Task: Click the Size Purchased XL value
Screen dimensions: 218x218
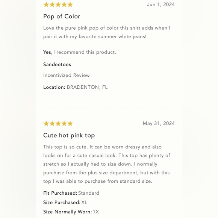Action: 84,203
